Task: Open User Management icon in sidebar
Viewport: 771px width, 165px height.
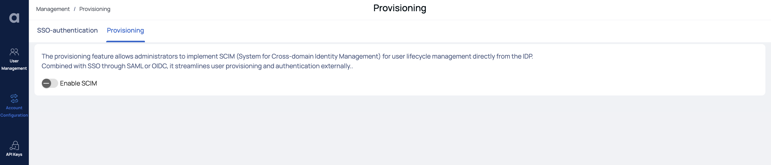Action: click(14, 52)
